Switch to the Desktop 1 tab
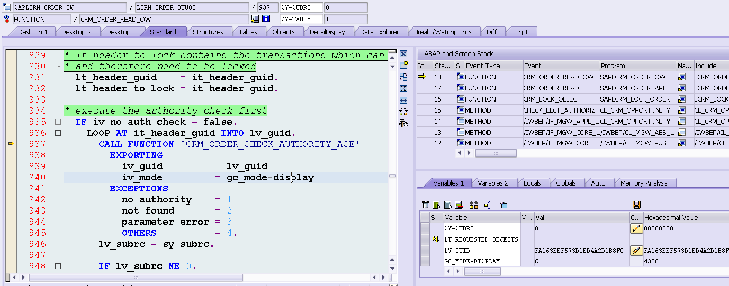 point(33,32)
